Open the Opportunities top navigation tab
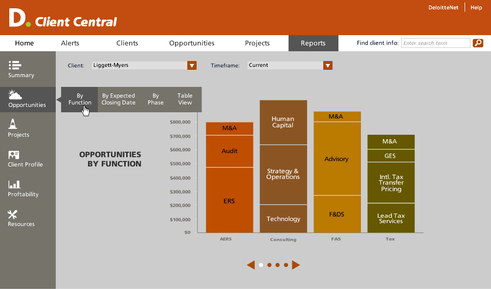Image resolution: width=491 pixels, height=289 pixels. click(192, 43)
